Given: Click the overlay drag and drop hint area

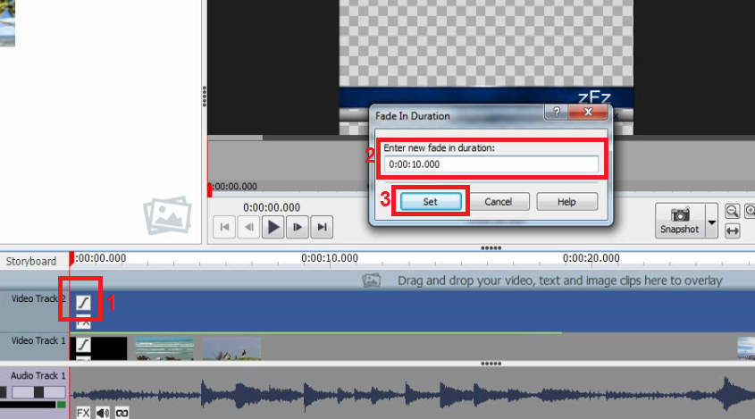Looking at the screenshot, I should click(x=542, y=281).
